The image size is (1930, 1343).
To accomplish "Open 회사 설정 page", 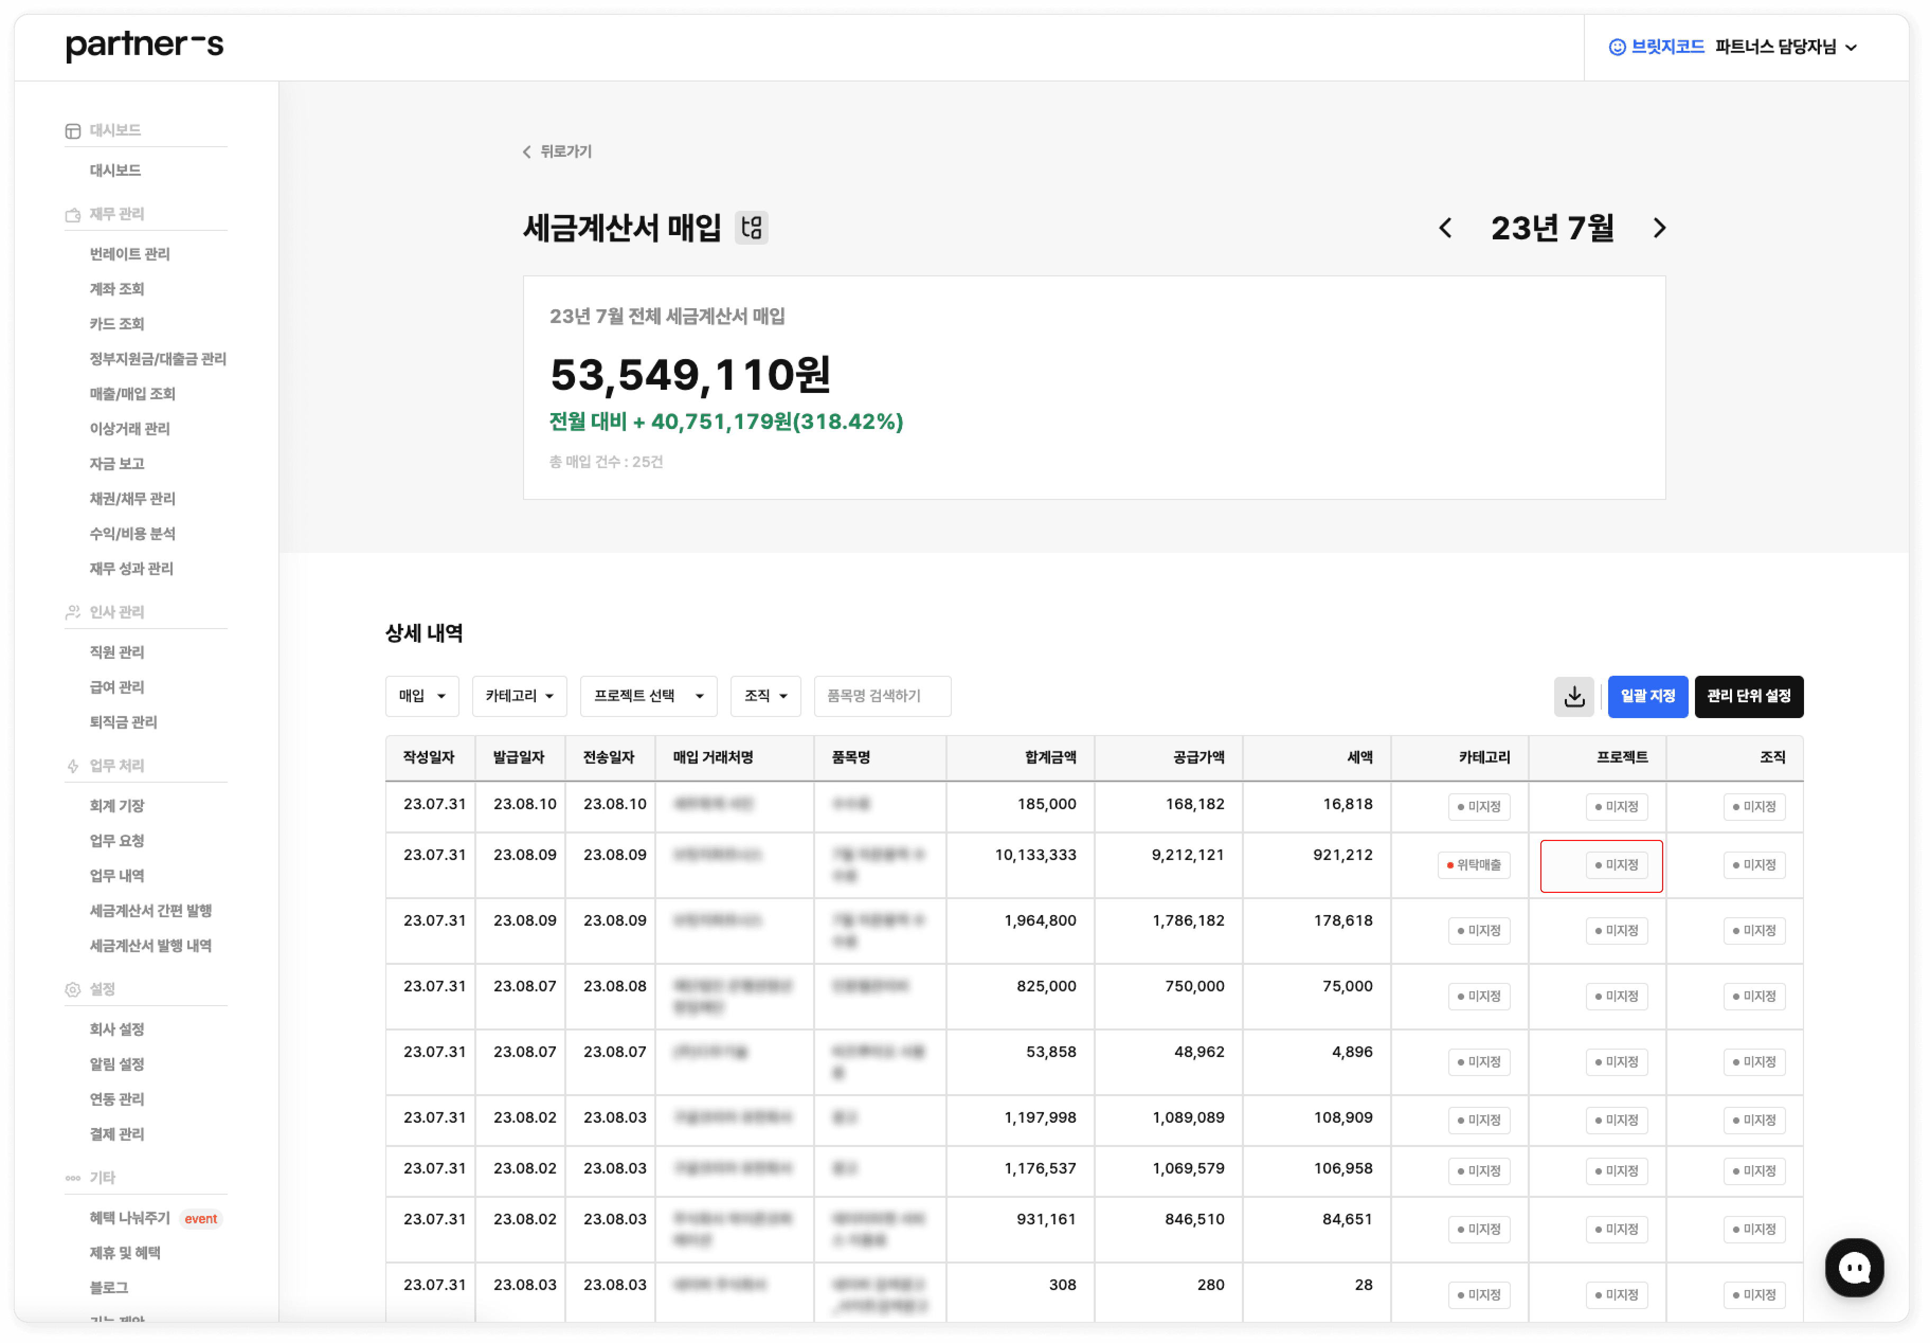I will (117, 1030).
